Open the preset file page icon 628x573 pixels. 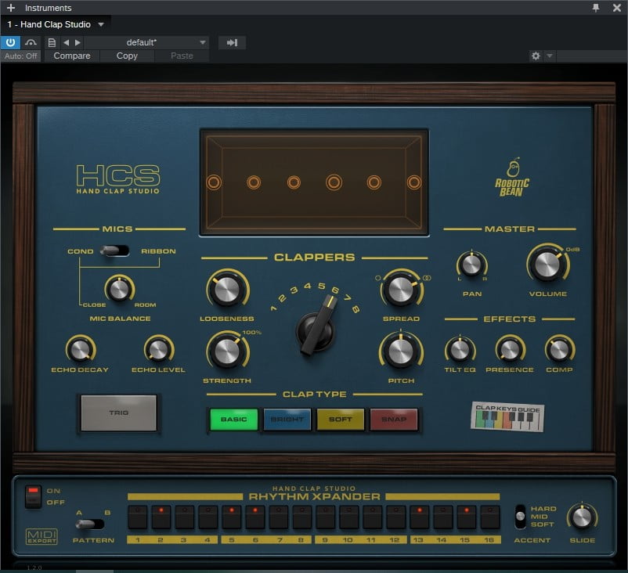click(52, 42)
